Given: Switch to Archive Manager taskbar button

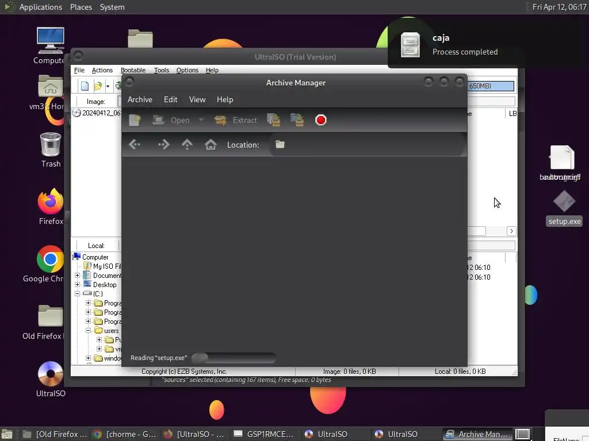Looking at the screenshot, I should coord(477,434).
